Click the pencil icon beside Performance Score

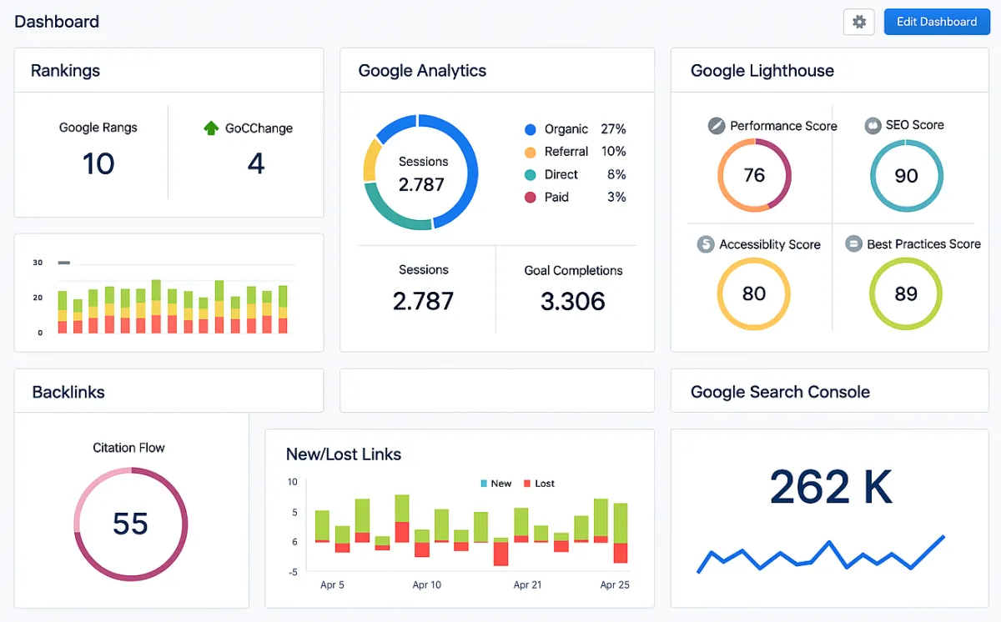tap(717, 126)
